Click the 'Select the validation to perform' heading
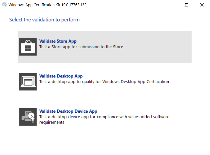Screen dimensions: 210x155 point(44,20)
